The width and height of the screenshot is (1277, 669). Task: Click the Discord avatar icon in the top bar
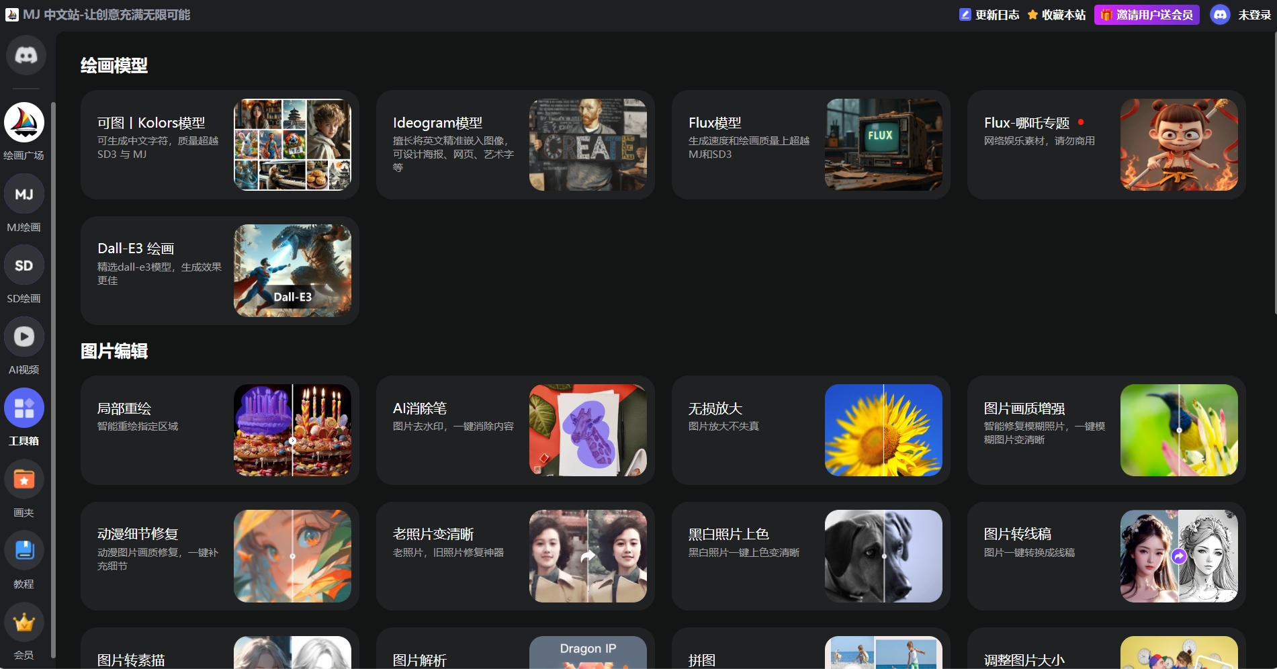[1220, 15]
